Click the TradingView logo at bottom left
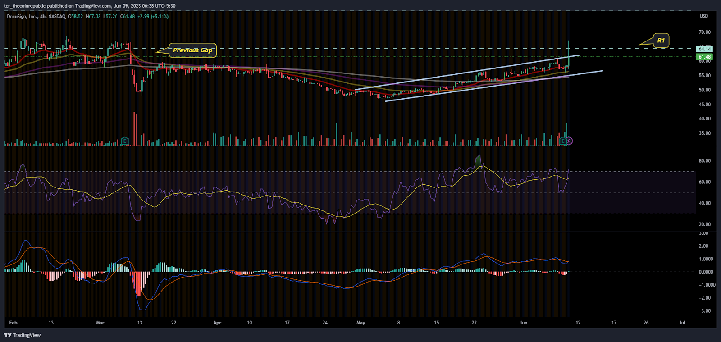The height and width of the screenshot is (342, 721). click(22, 335)
